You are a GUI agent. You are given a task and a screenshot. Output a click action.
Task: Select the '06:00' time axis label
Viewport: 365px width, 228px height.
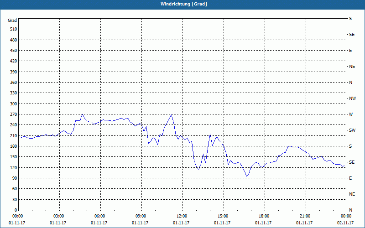100,216
